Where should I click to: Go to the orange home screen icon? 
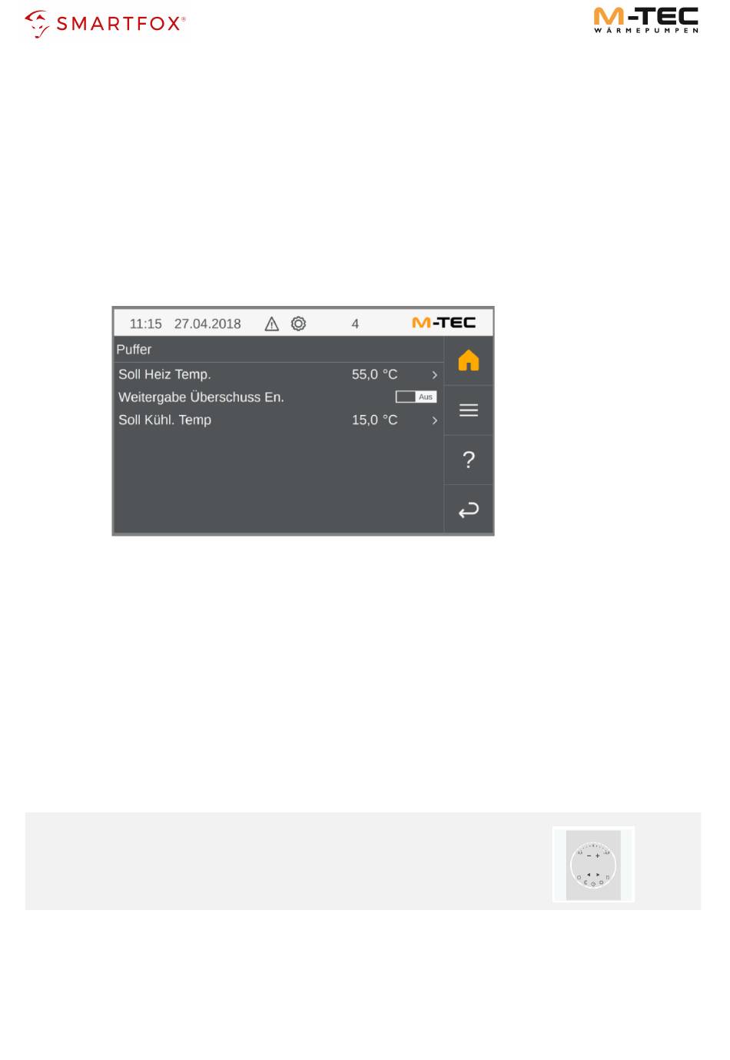[x=469, y=361]
